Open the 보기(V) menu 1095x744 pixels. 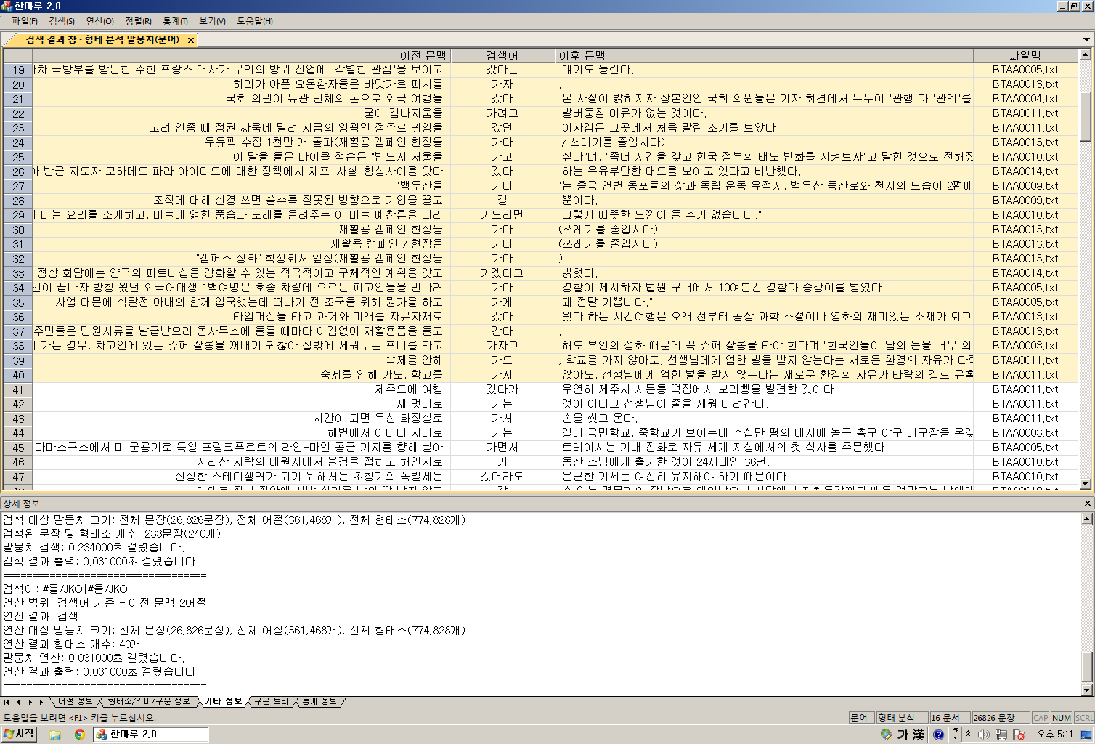pos(212,21)
